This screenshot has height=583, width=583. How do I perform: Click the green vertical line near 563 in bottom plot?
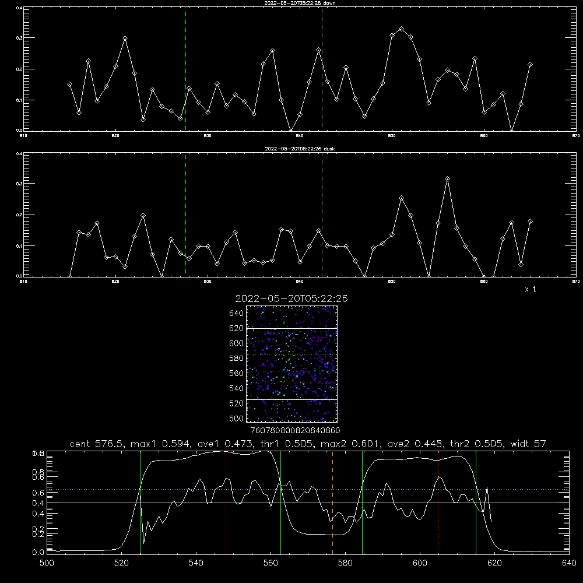(281, 503)
